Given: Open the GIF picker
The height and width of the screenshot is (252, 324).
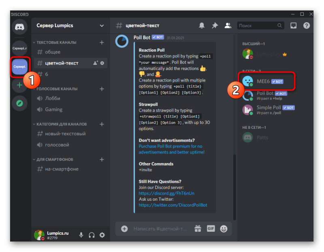Looking at the screenshot, I should [x=211, y=229].
